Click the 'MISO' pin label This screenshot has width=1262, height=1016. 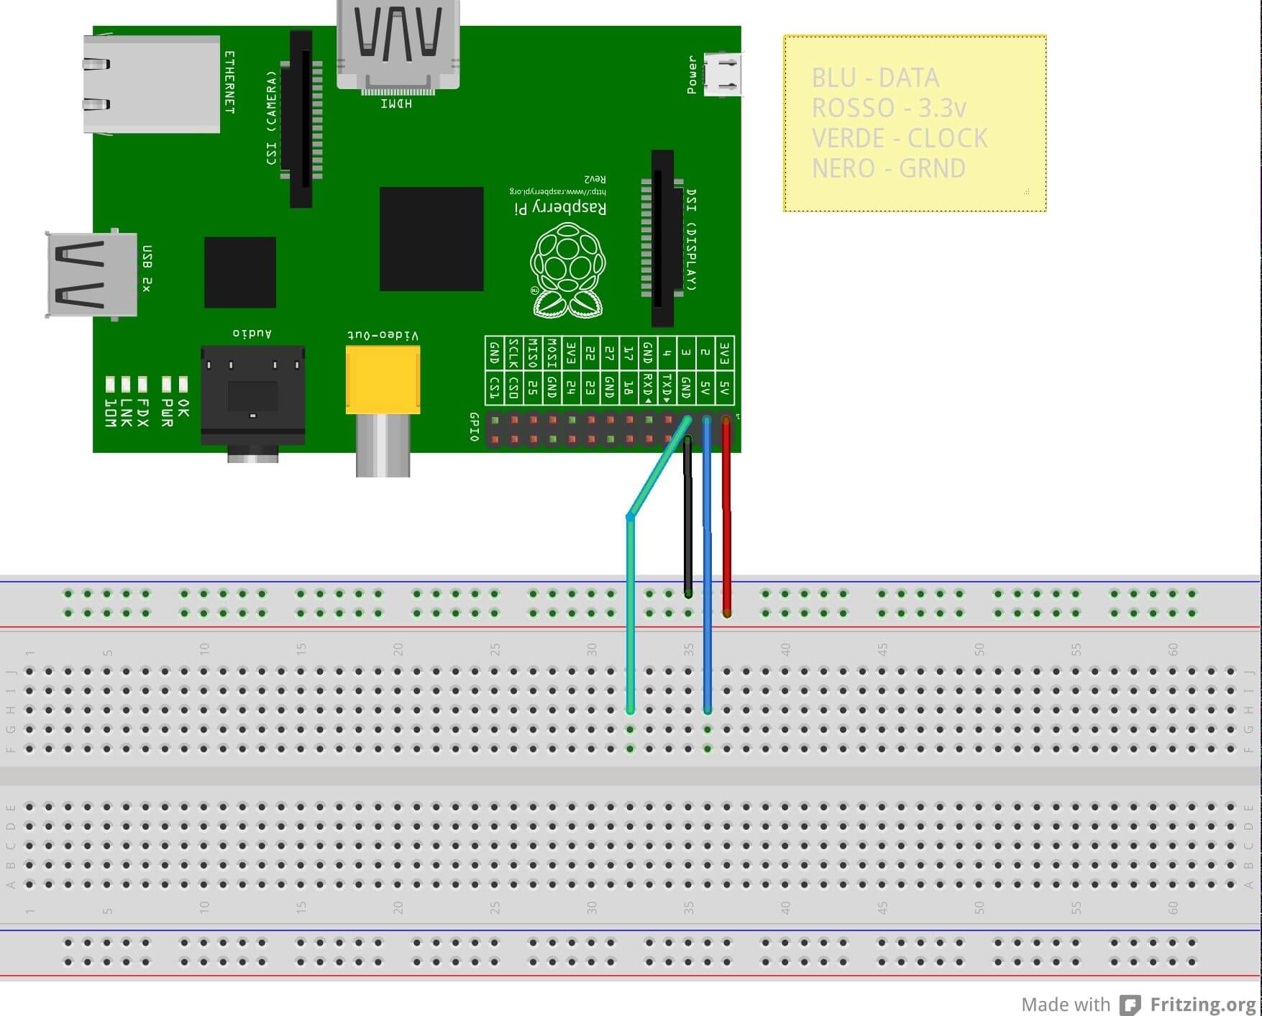pos(533,354)
